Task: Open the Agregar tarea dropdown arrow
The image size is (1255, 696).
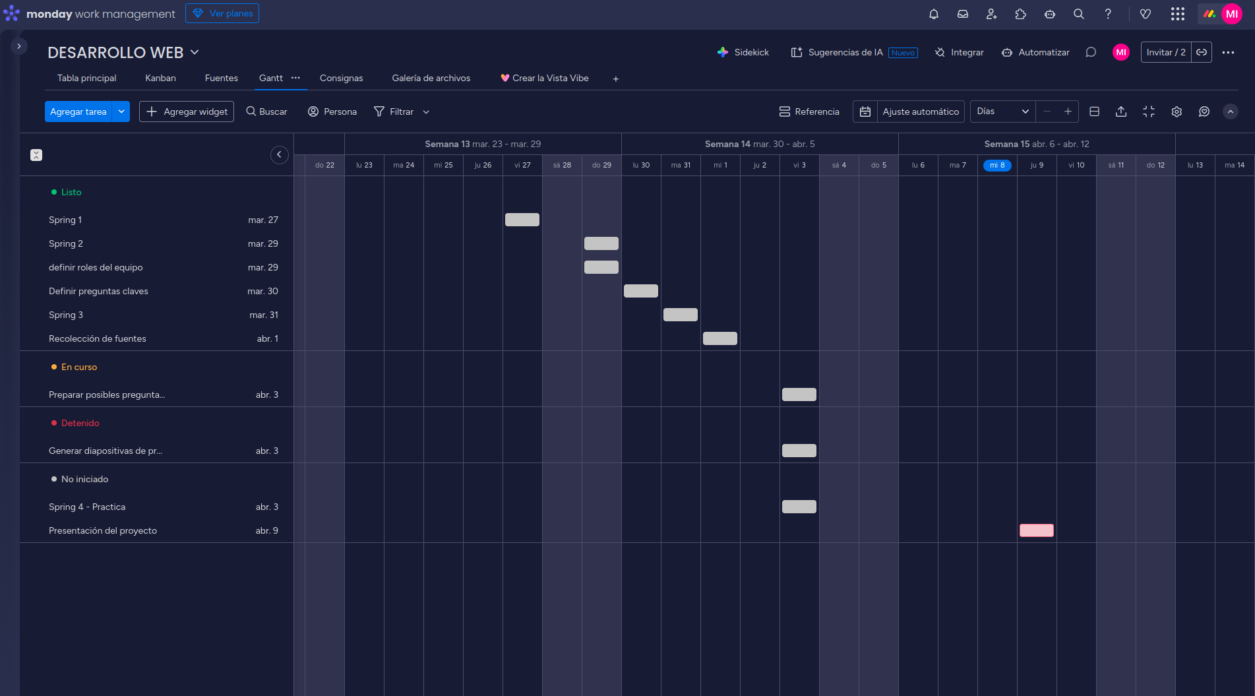Action: click(x=121, y=111)
